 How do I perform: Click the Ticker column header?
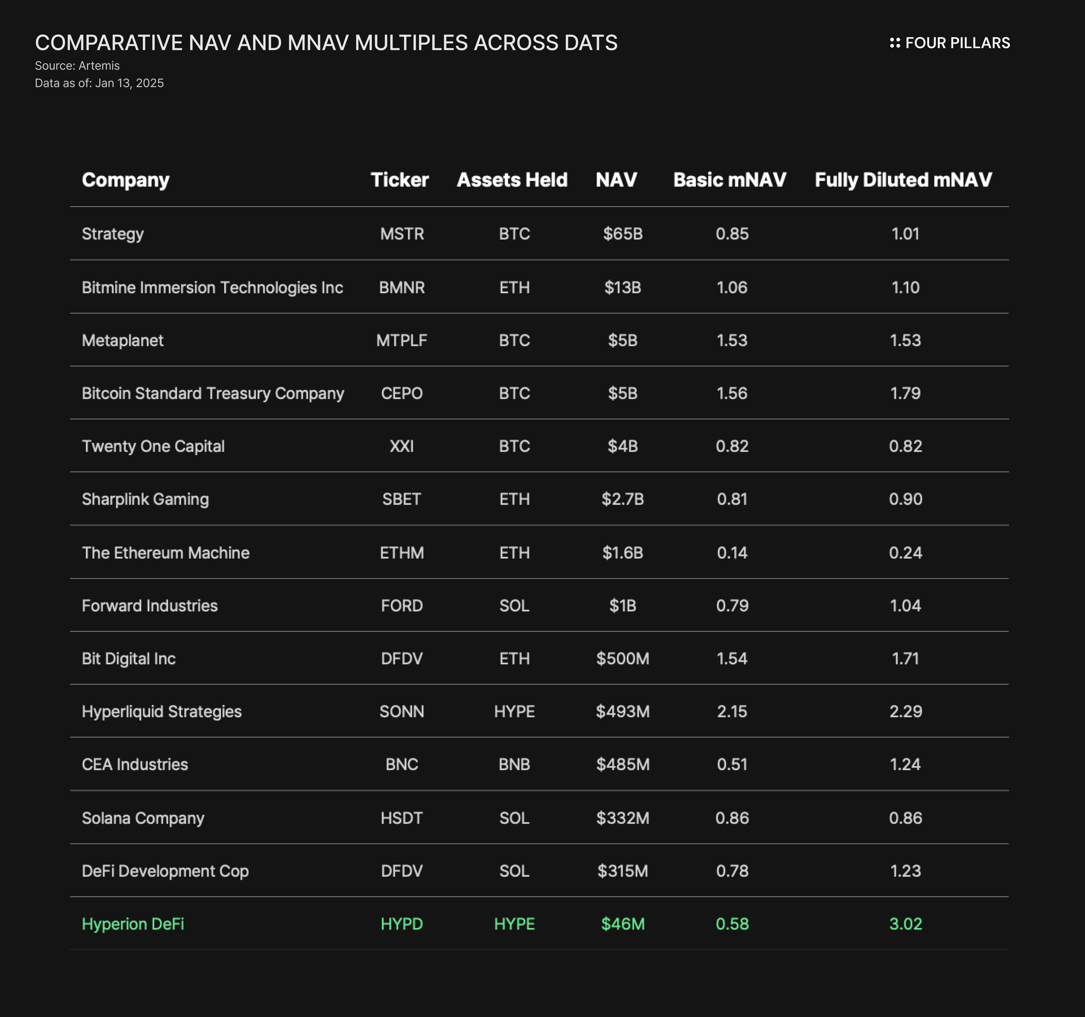point(400,180)
